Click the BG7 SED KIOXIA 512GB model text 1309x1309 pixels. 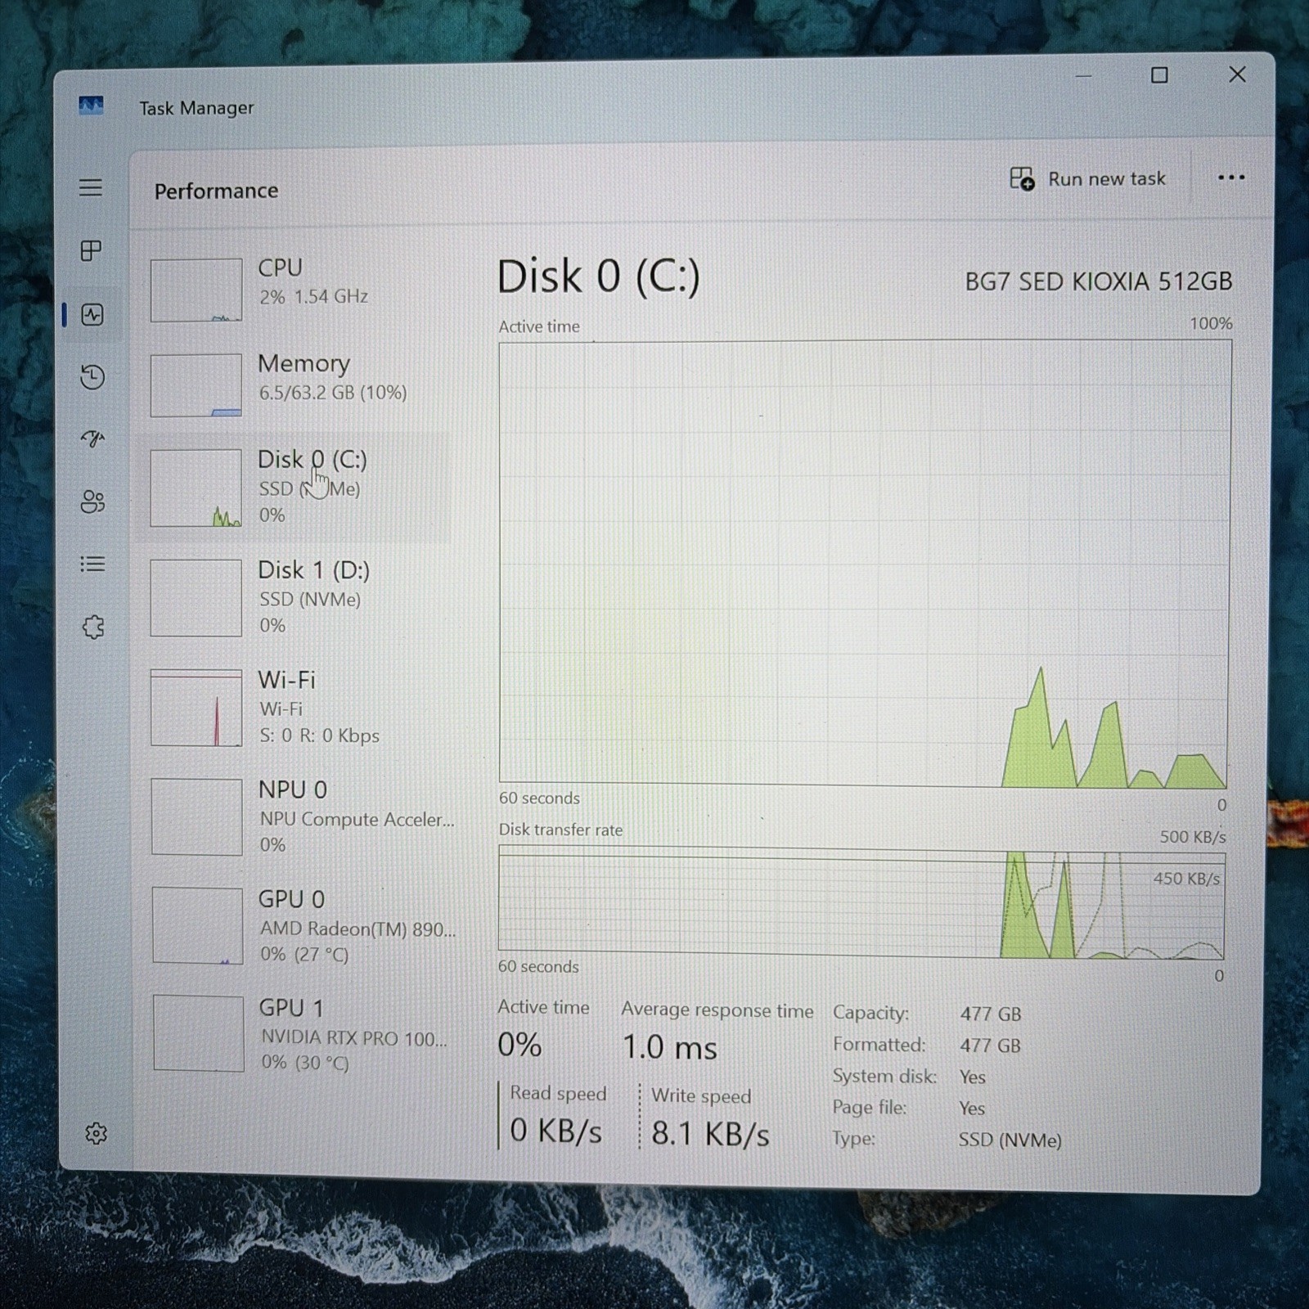[x=1098, y=281]
